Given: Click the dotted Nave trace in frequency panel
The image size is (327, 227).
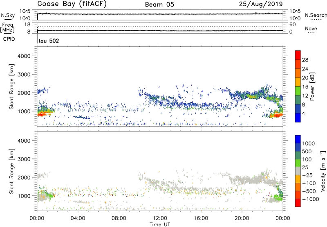Looking at the screenshot, I should coord(160,27).
